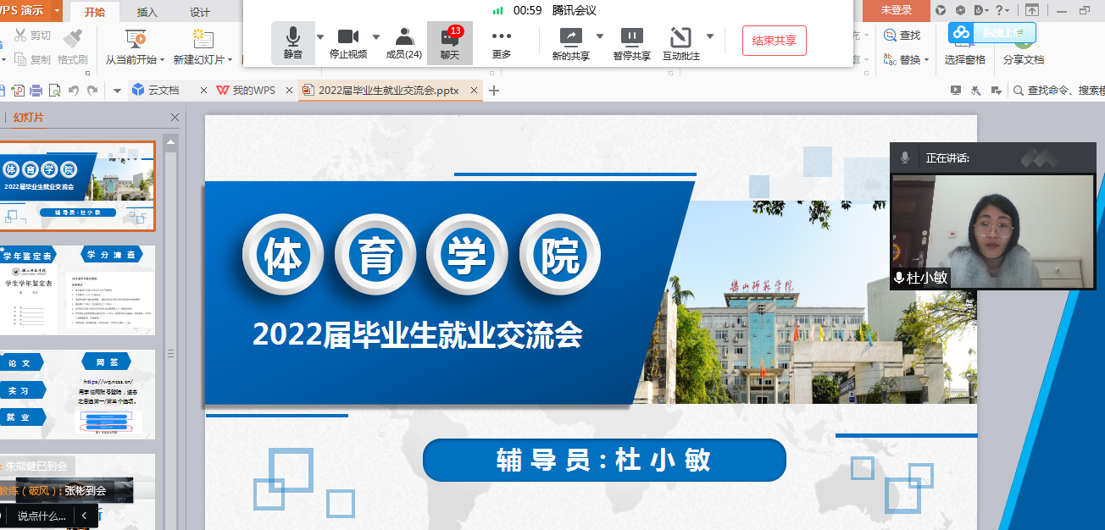Expand the video options arrow
Screen dimensions: 1105x530
tap(376, 37)
